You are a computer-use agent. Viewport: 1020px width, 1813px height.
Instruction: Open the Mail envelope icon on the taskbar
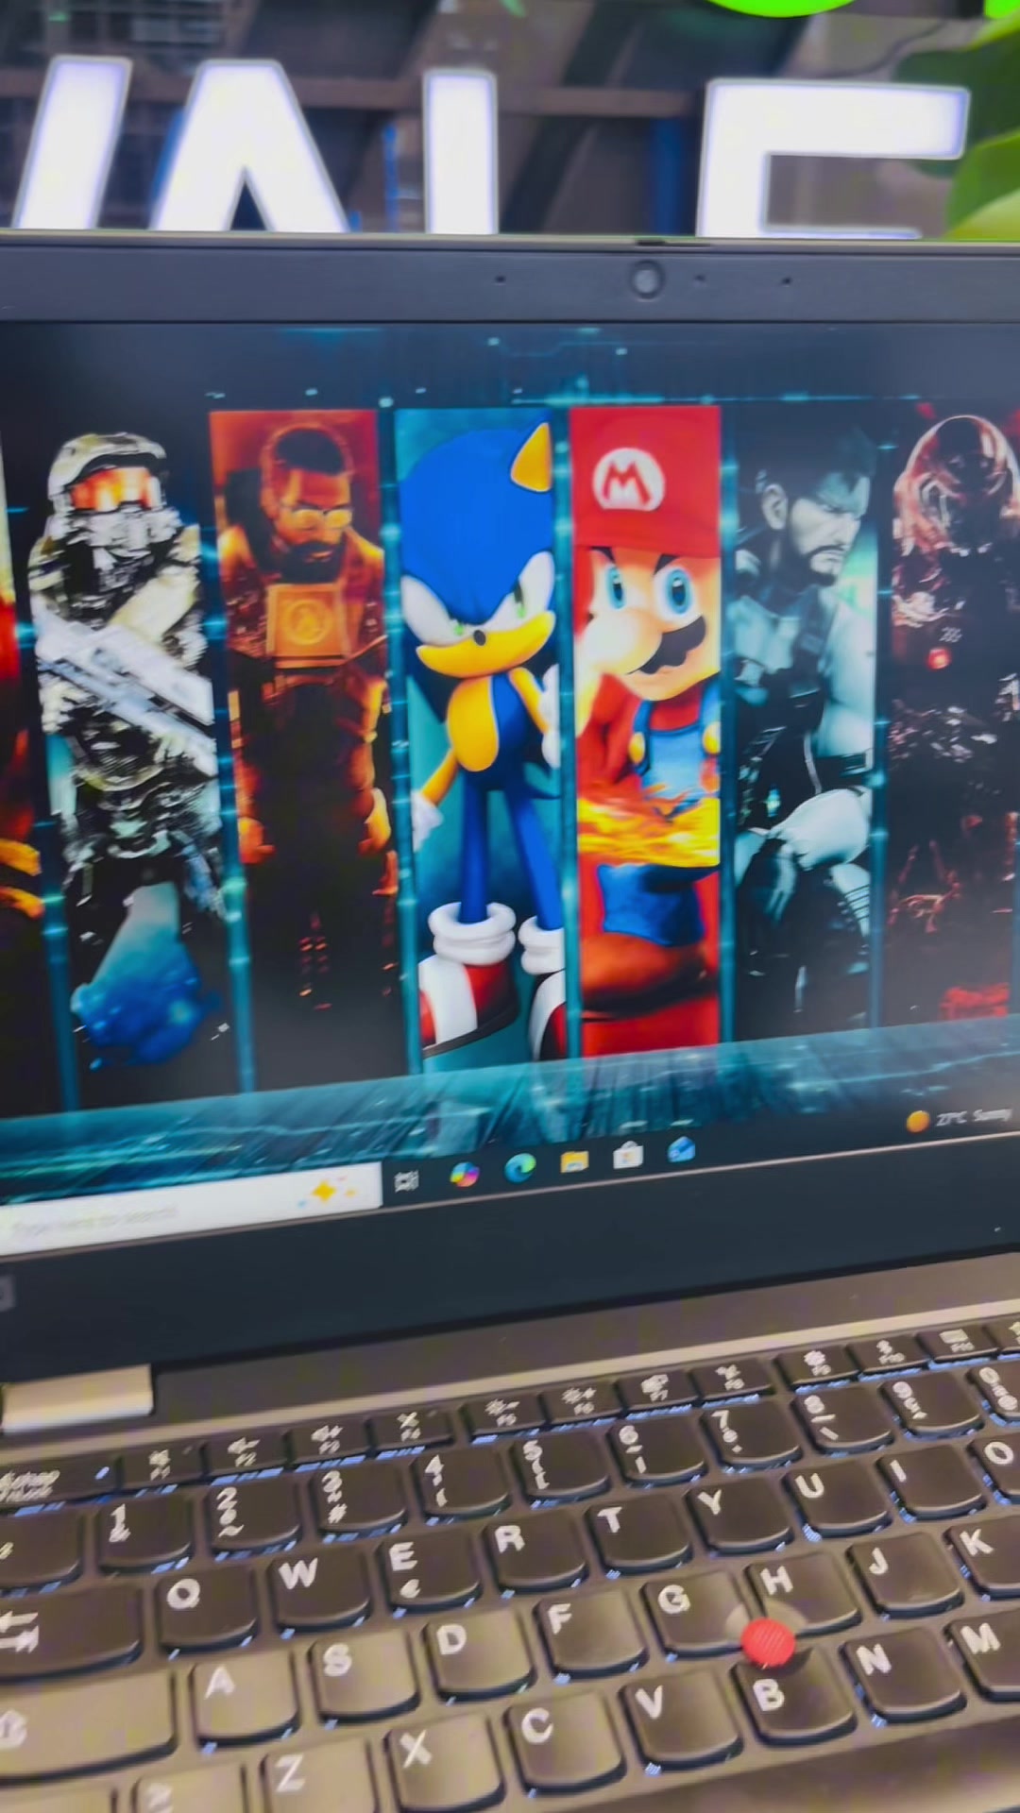(681, 1150)
